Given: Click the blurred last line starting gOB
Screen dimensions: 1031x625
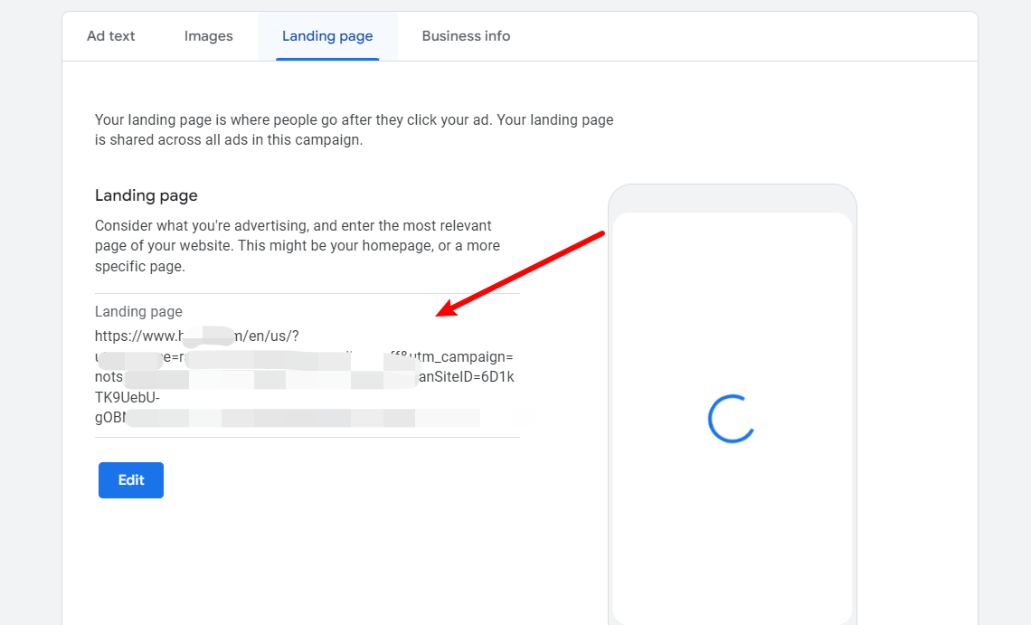Looking at the screenshot, I should click(x=271, y=418).
